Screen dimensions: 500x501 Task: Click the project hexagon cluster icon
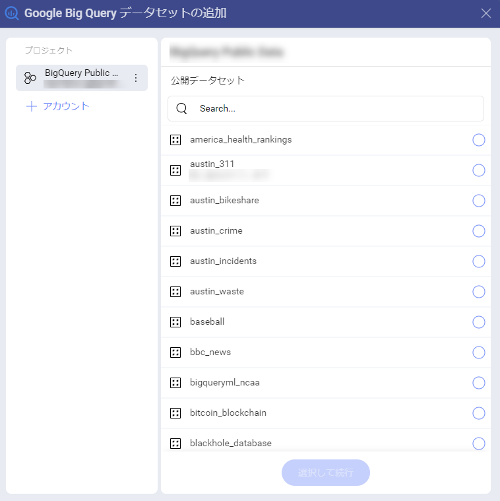30,78
